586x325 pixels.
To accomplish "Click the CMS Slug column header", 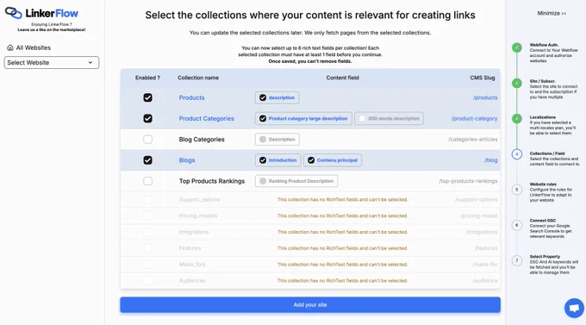I will (482, 78).
